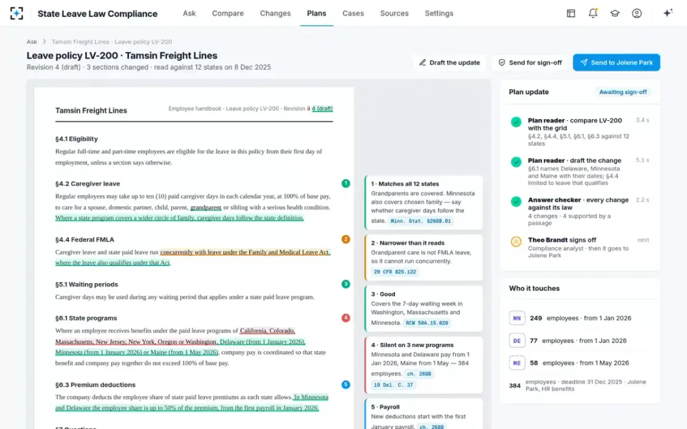Click '77 employees · from 1 Jan 2026'
This screenshot has width=687, height=429.
coord(578,340)
